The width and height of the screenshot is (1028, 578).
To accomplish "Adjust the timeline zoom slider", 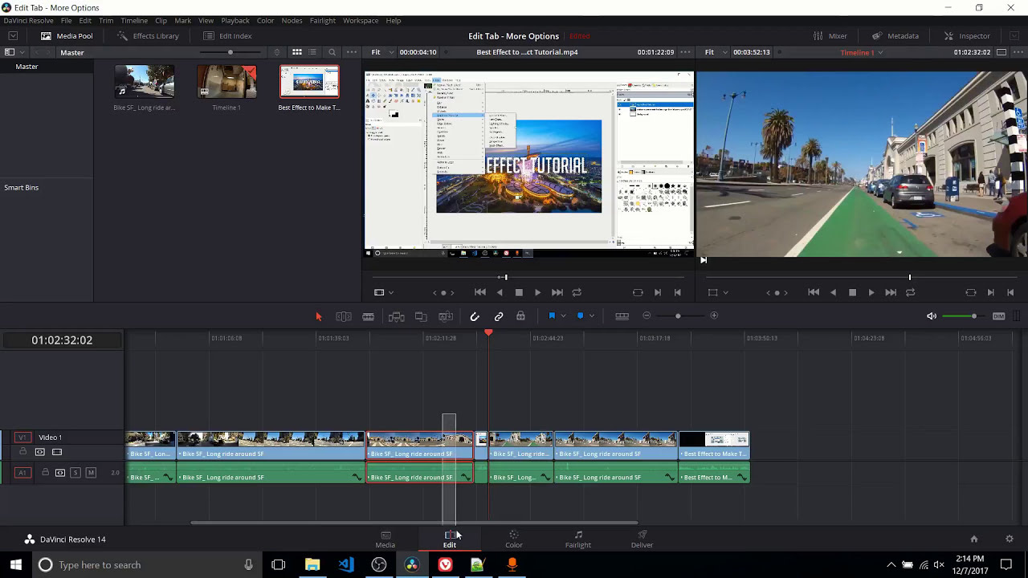I will point(678,316).
